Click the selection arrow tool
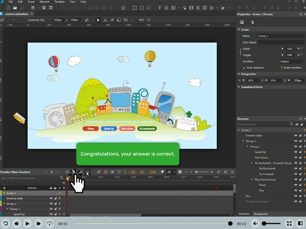306x229 pixels. coord(98,20)
